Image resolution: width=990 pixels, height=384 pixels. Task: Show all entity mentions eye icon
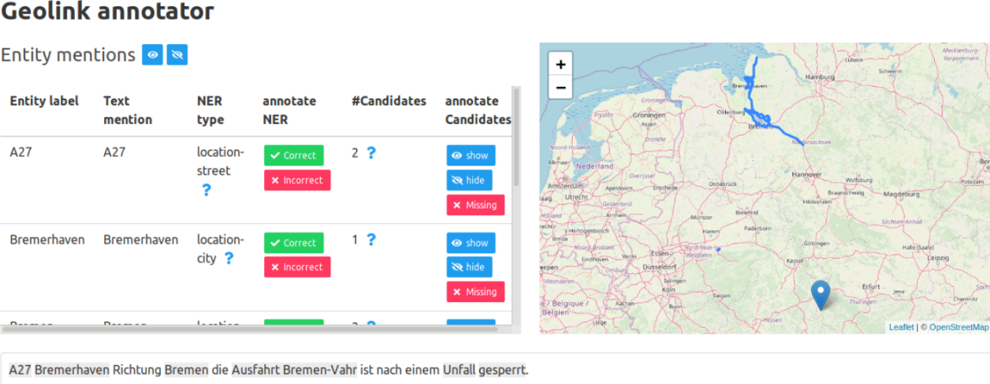click(x=152, y=55)
